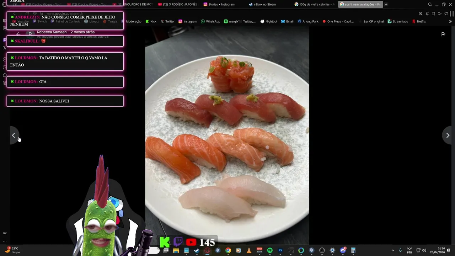Open the clock showing 01:36
455x256 pixels.
pos(437,250)
